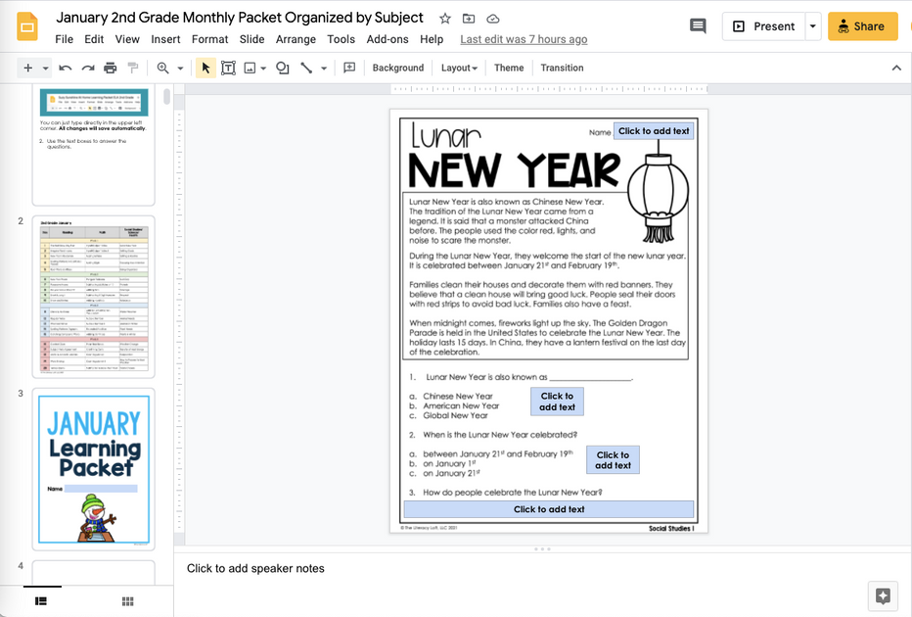The height and width of the screenshot is (617, 912).
Task: Open the Explore panel
Action: [882, 595]
